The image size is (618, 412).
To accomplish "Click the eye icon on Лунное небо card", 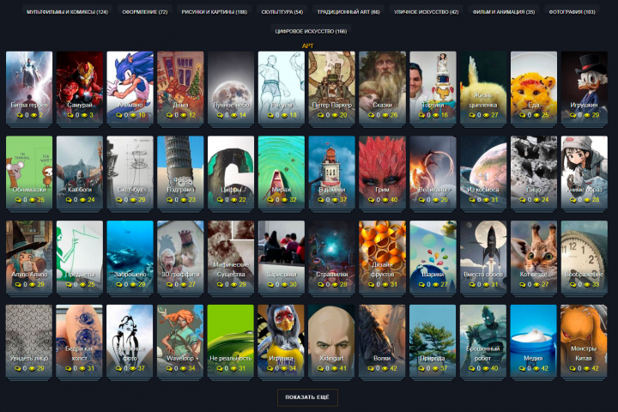I will (x=233, y=115).
